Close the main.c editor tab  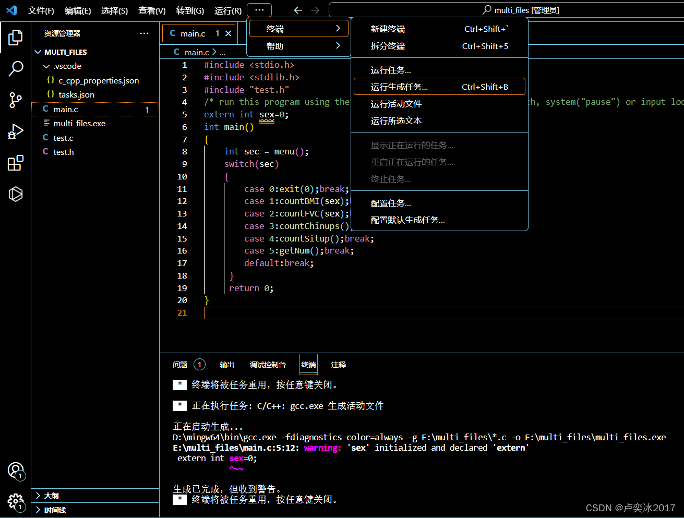(x=228, y=33)
